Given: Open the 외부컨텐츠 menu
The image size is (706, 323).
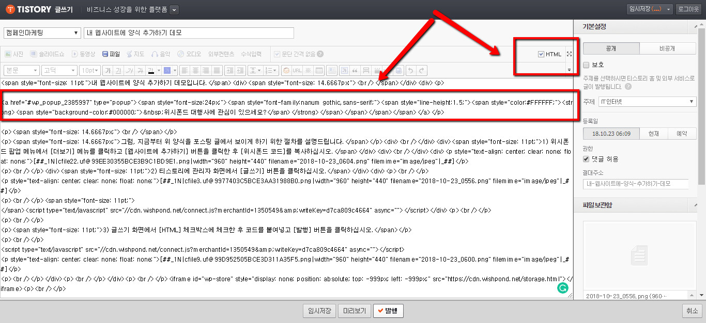Looking at the screenshot, I should (x=221, y=54).
